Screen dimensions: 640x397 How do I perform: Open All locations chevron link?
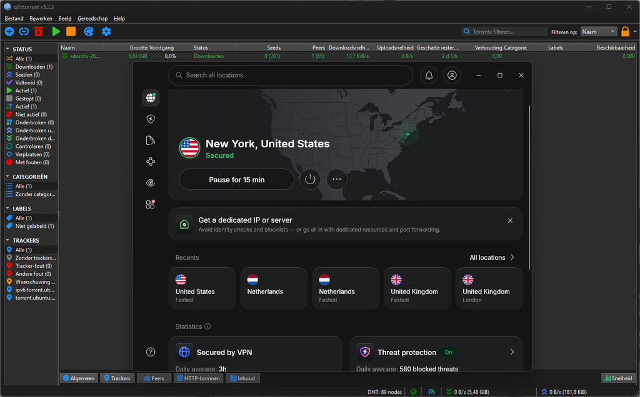tap(492, 258)
